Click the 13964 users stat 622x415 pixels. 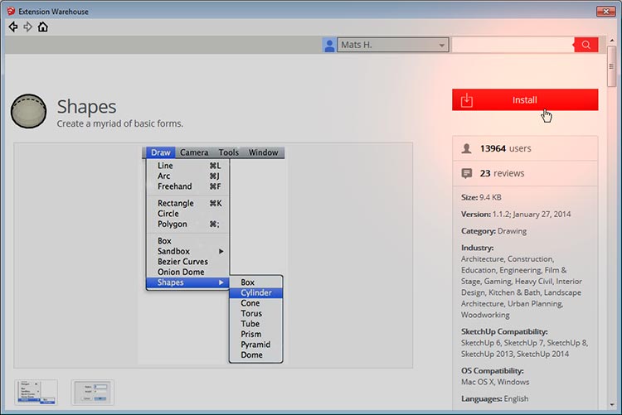[x=505, y=148]
